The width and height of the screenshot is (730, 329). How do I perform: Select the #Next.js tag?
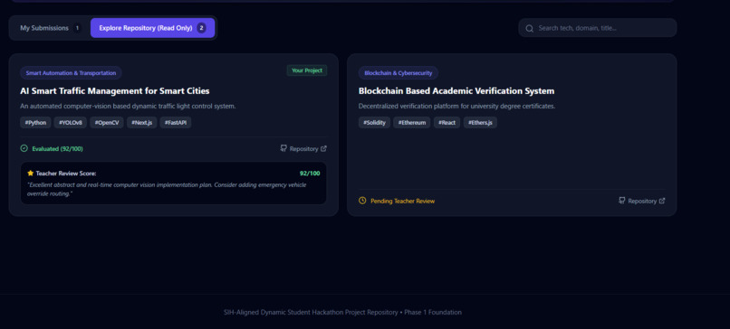pyautogui.click(x=141, y=123)
